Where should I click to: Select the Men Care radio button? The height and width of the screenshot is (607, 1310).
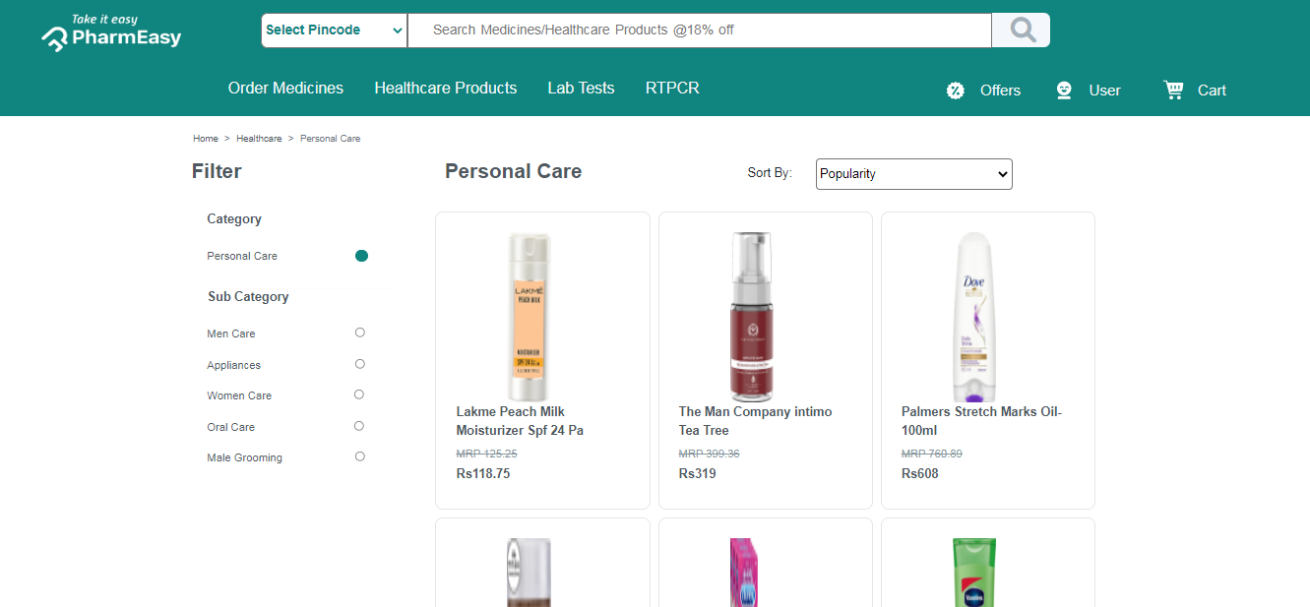pyautogui.click(x=360, y=333)
